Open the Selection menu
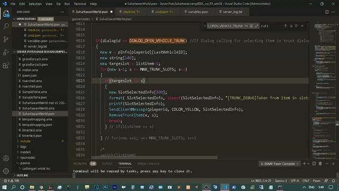The width and height of the screenshot is (339, 191). click(35, 4)
